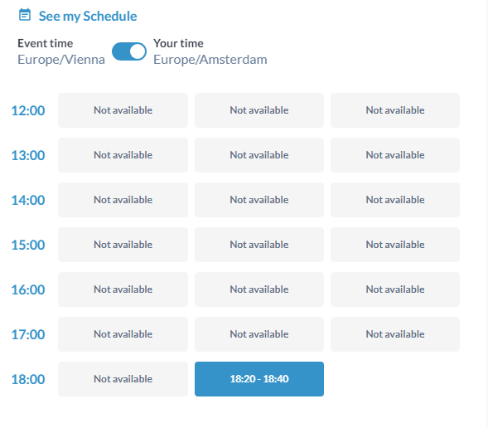This screenshot has width=488, height=428.
Task: Toggle between event time and your time
Action: (129, 51)
